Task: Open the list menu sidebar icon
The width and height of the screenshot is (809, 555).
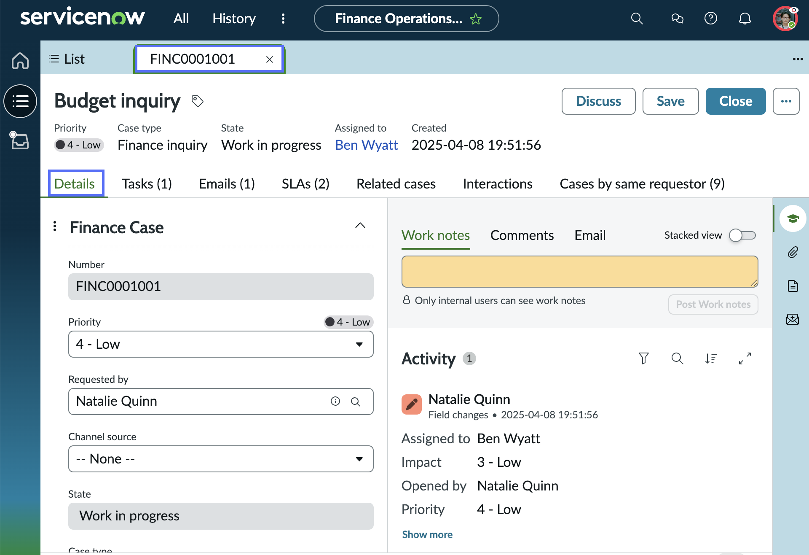Action: 20,101
